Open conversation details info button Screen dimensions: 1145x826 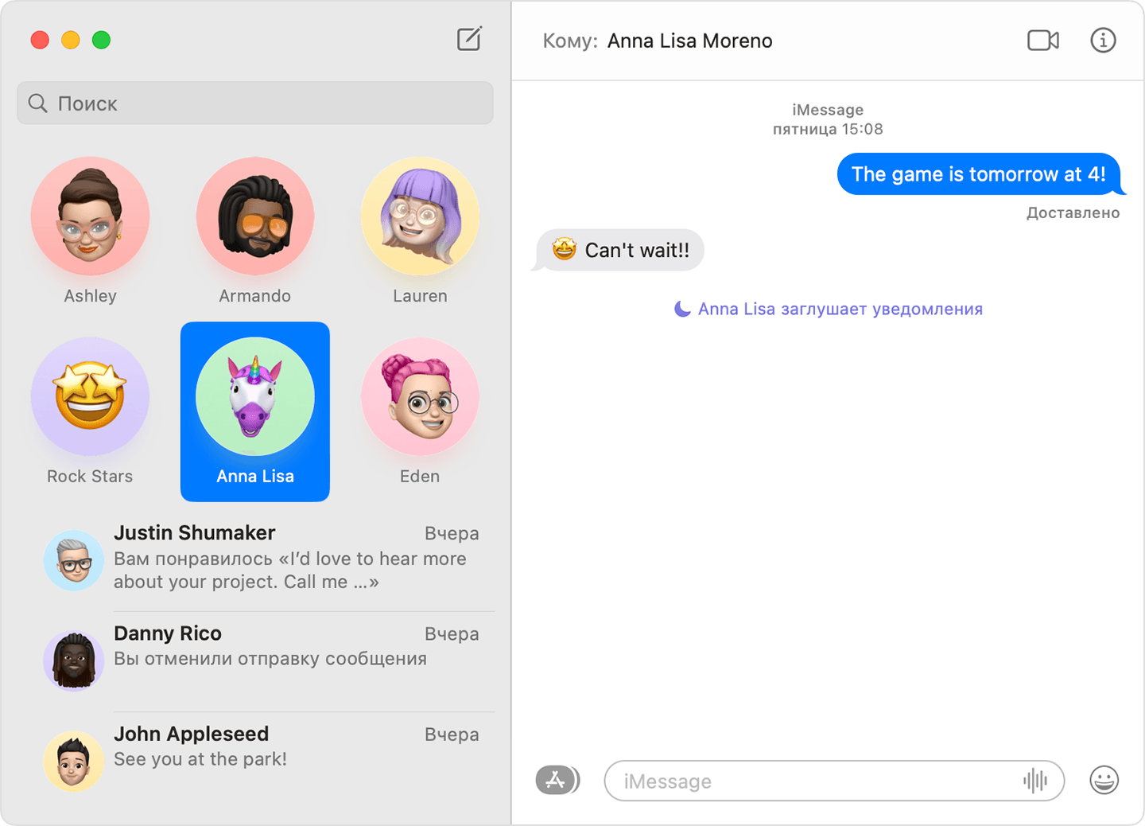click(1103, 40)
